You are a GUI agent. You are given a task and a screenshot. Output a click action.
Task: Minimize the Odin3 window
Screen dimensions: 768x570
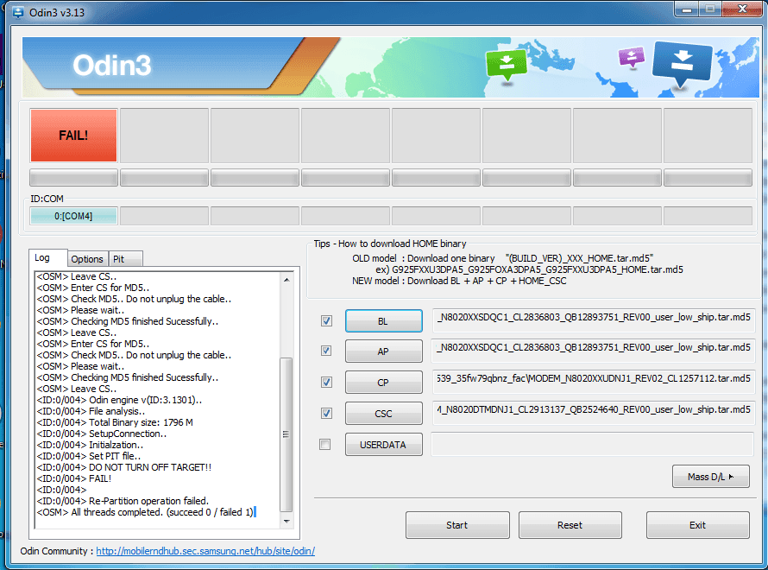click(687, 9)
